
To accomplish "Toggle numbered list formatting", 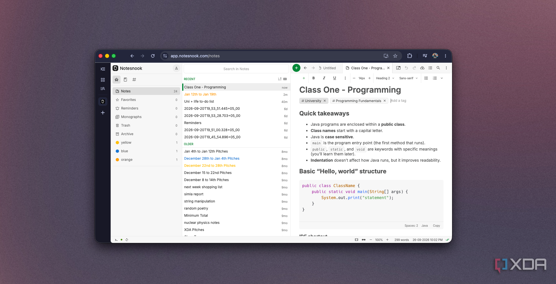I will point(435,78).
